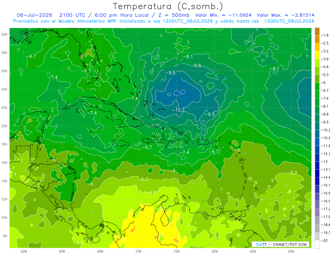Click the '-8.8' contour label on the map
Image resolution: width=330 pixels, height=255 pixels.
click(x=196, y=66)
